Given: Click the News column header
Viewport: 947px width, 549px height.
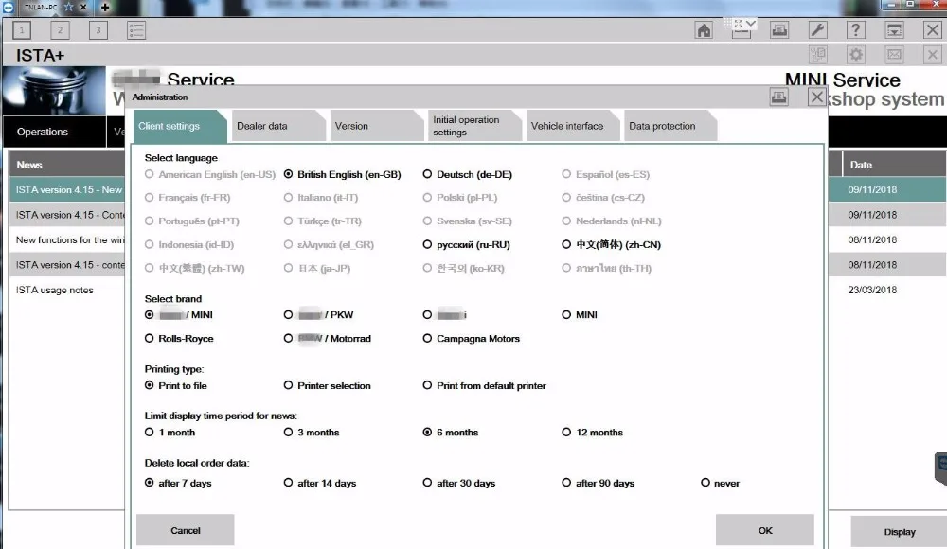Looking at the screenshot, I should (67, 165).
